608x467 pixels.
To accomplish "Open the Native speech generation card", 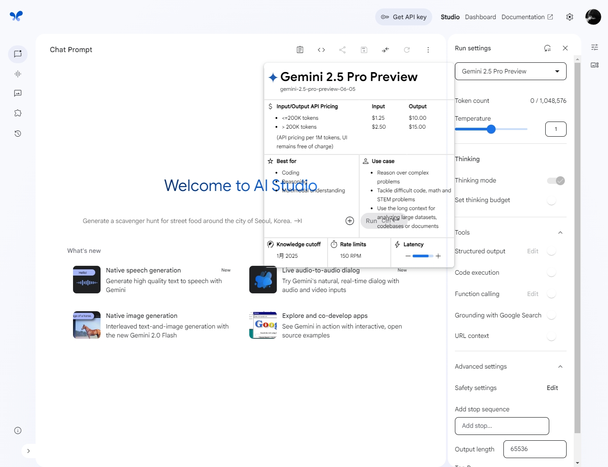I will point(152,280).
